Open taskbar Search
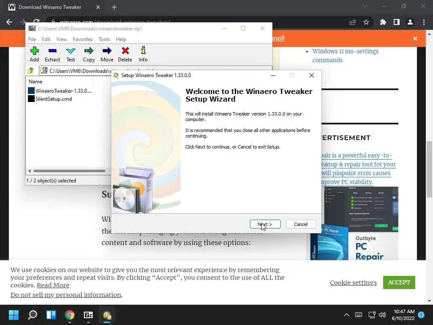Image resolution: width=433 pixels, height=325 pixels. coord(32,315)
